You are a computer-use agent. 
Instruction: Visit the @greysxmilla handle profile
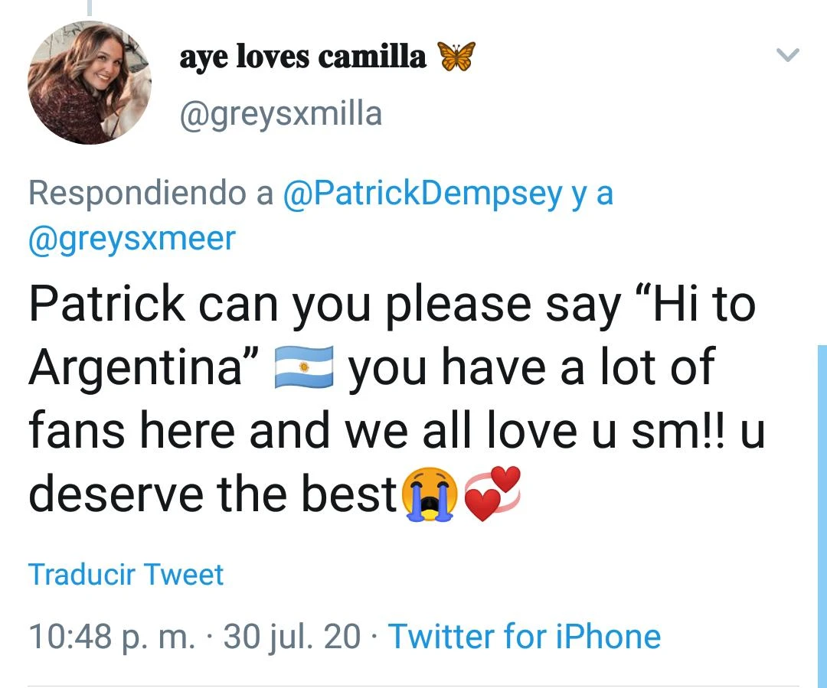pyautogui.click(x=280, y=115)
